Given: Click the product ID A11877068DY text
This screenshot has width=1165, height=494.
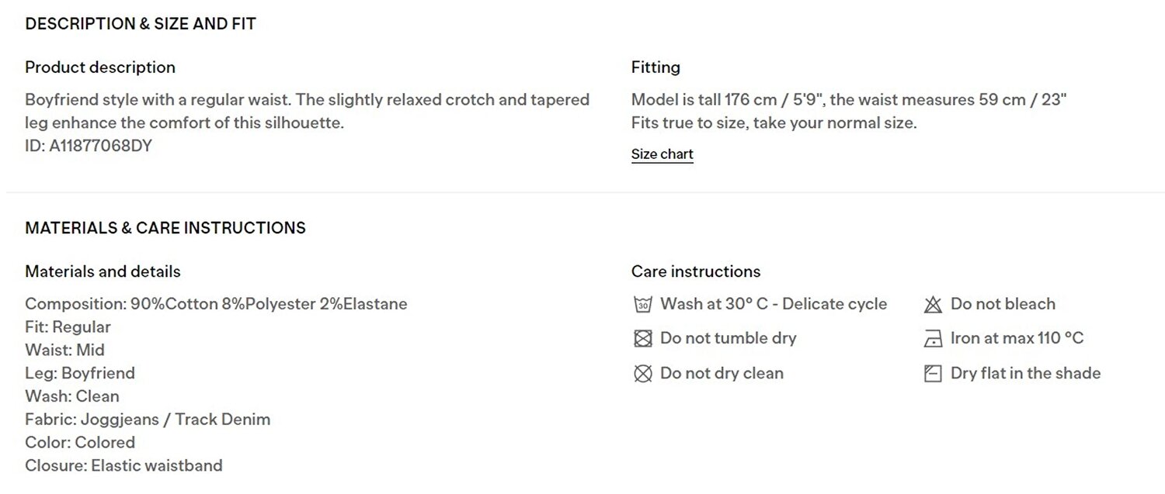Looking at the screenshot, I should click(x=89, y=146).
